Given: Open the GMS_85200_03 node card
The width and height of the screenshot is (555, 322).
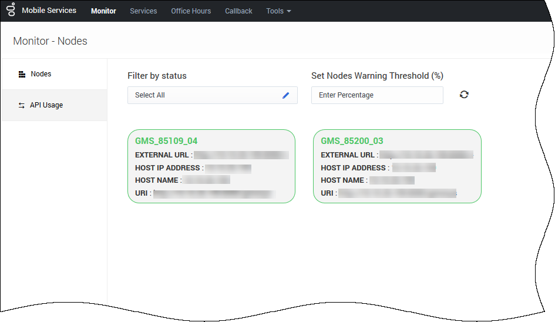Looking at the screenshot, I should (397, 166).
